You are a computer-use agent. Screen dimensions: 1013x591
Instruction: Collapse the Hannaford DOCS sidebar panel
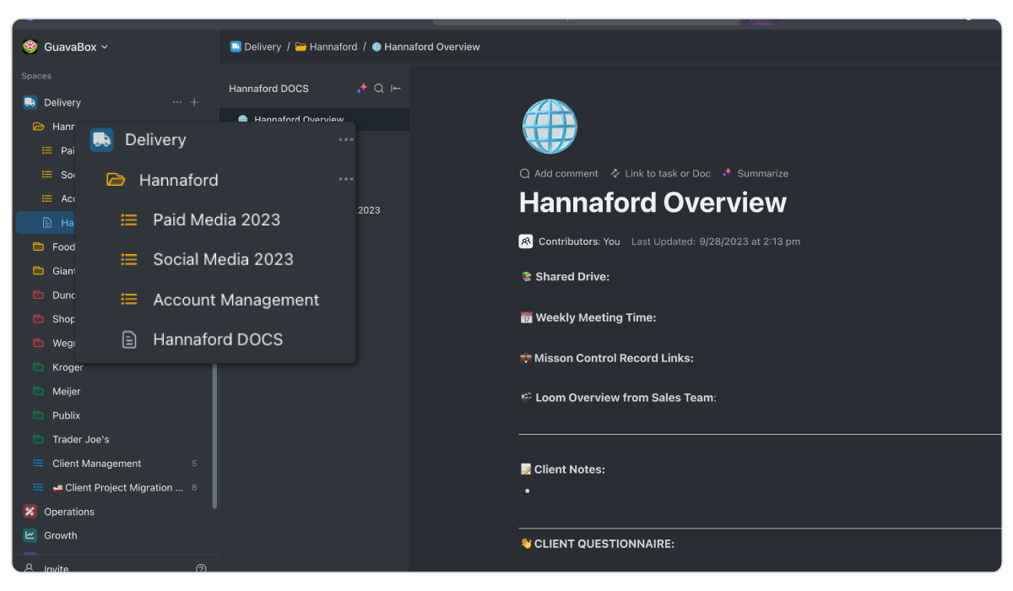396,89
